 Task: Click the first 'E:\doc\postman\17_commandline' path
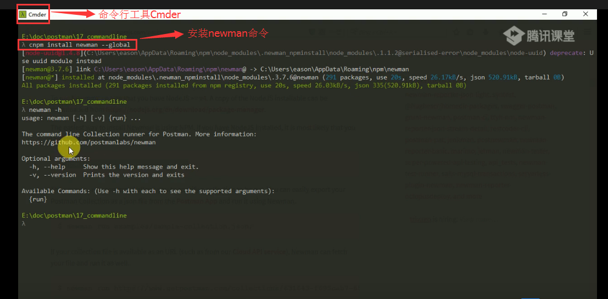tap(74, 37)
